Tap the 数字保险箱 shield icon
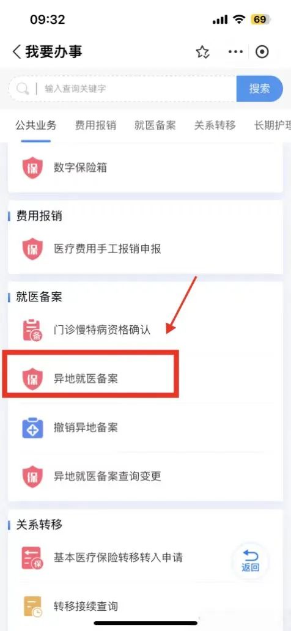Image resolution: width=291 pixels, height=631 pixels. (32, 168)
